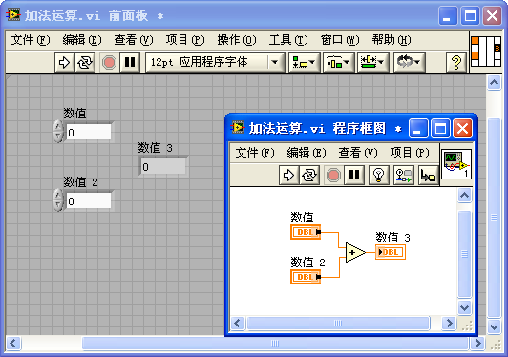Open the Distribute Objects dropdown

[x=339, y=62]
